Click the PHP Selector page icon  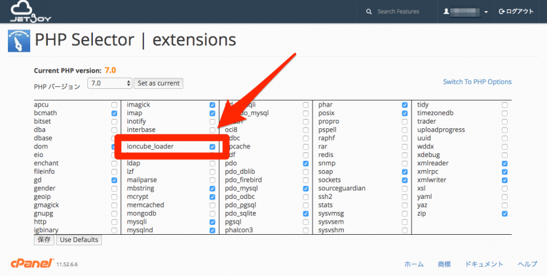[18, 41]
